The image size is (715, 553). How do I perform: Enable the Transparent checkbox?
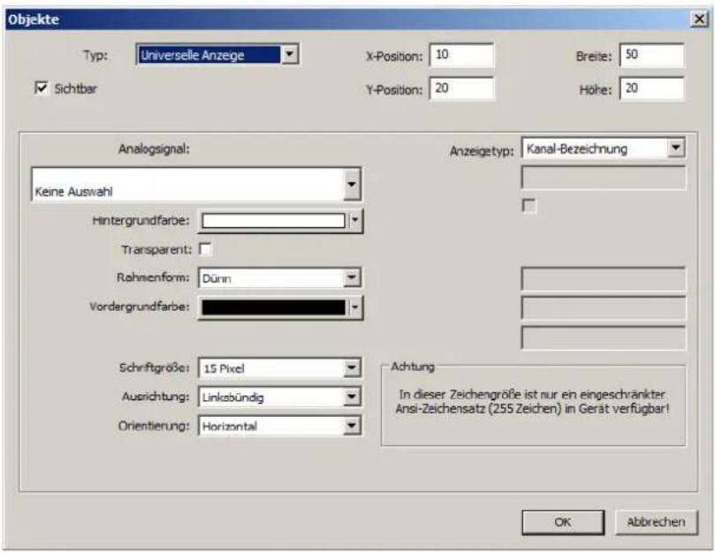[x=205, y=249]
